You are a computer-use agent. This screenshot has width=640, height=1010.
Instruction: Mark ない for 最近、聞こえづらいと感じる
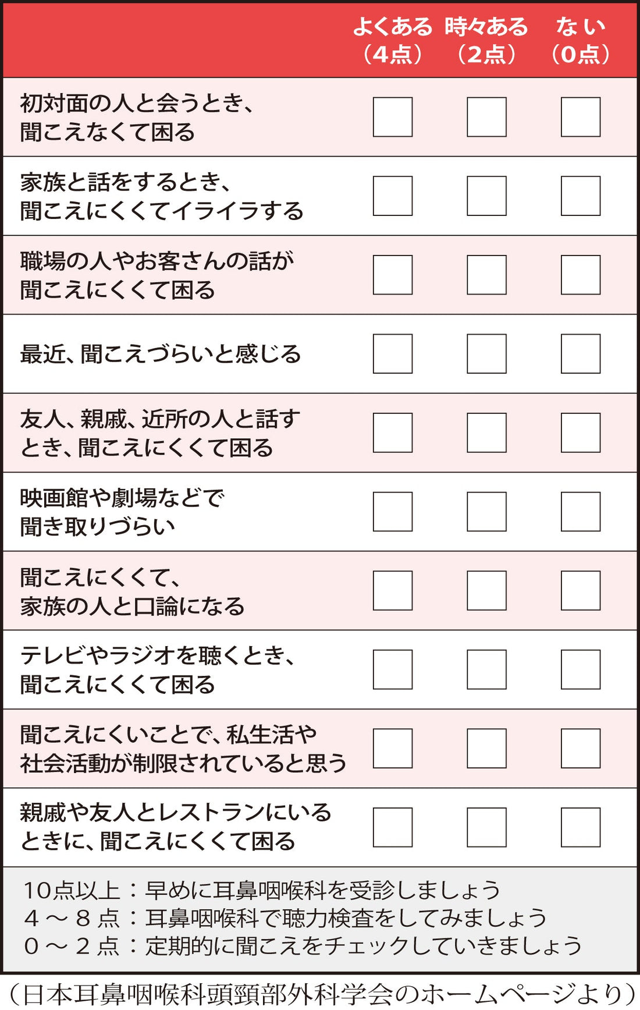(581, 354)
